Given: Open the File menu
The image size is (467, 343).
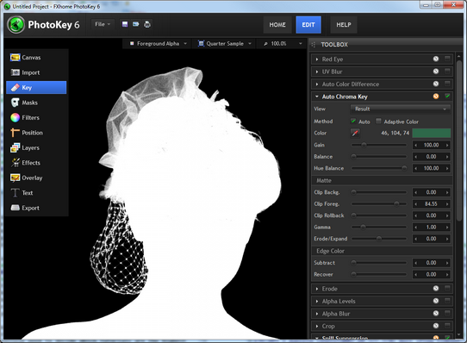Looking at the screenshot, I should tap(103, 24).
